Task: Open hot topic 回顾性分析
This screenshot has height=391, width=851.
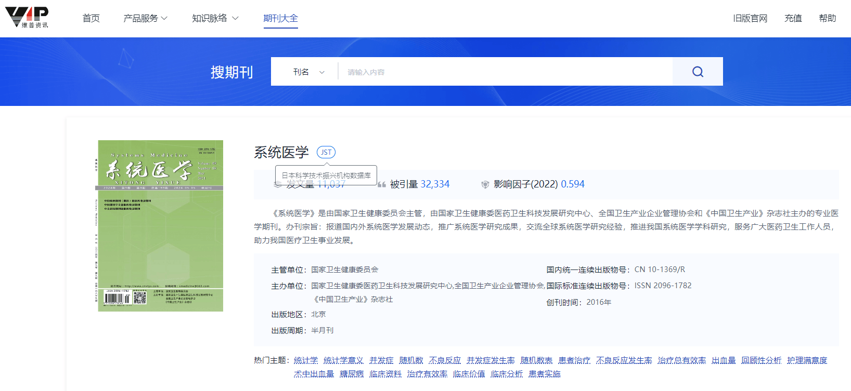Action: coord(761,360)
